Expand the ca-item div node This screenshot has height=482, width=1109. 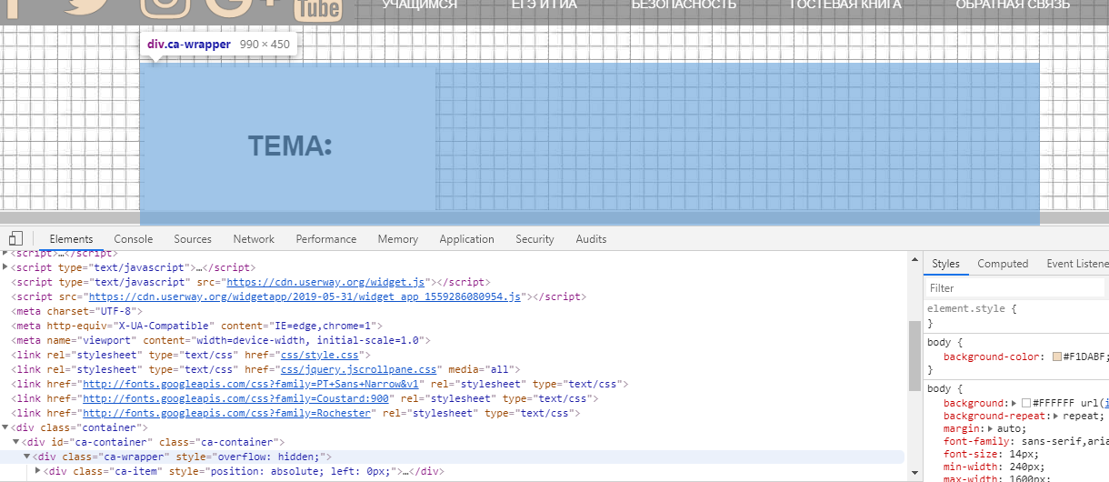[x=38, y=471]
